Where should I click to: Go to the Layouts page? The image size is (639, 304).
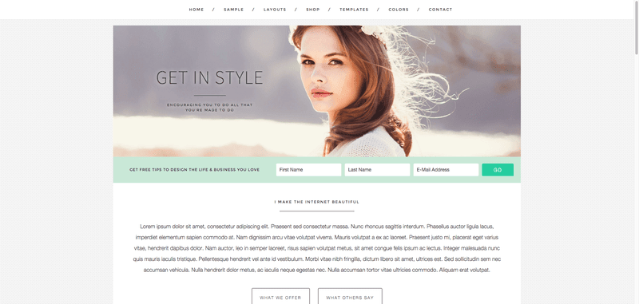point(275,10)
